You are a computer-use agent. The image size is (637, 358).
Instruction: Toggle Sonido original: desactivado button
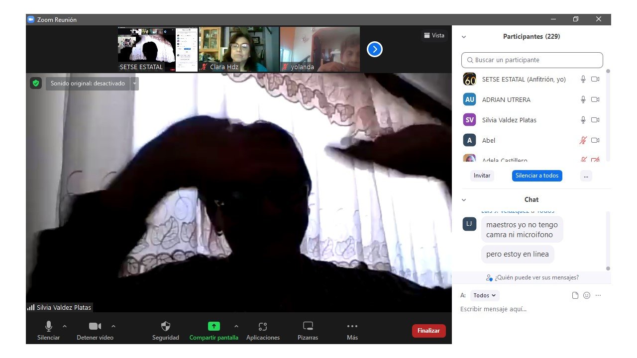(88, 84)
